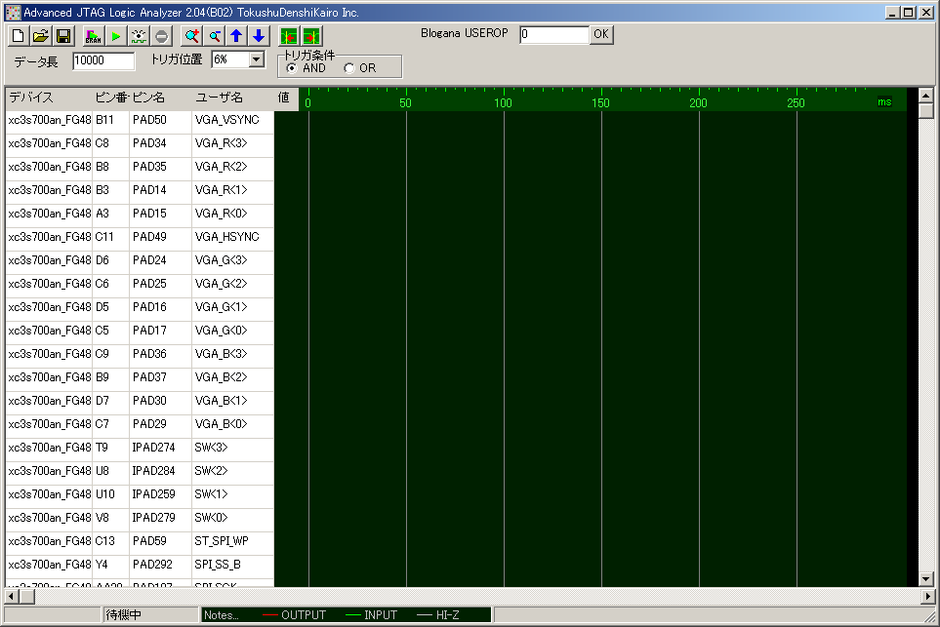This screenshot has height=627, width=940.
Task: Click the horizontal scrollbar right arrow
Action: 928,595
